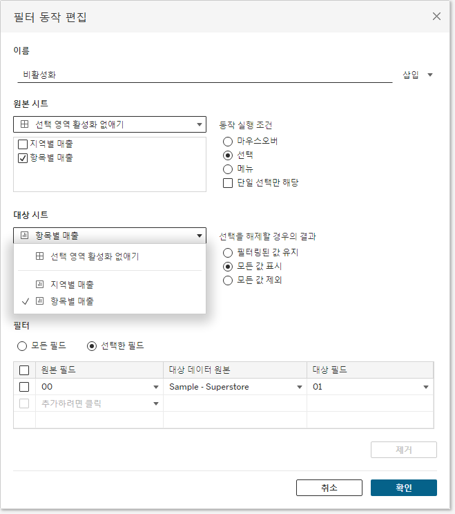Click dashboard icon in source sheet dropdown

click(25, 124)
